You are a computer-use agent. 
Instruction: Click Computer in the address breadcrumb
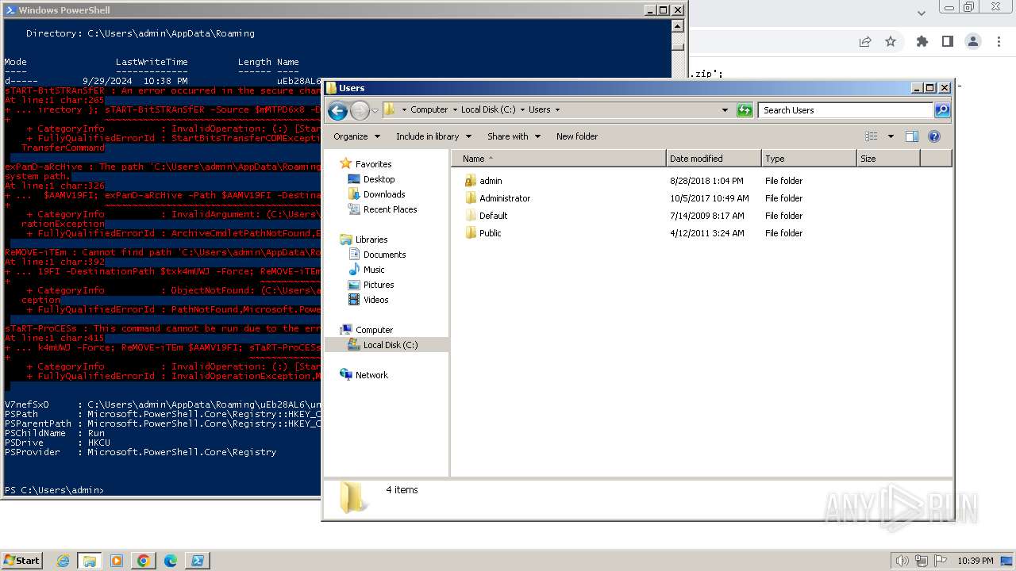click(429, 110)
